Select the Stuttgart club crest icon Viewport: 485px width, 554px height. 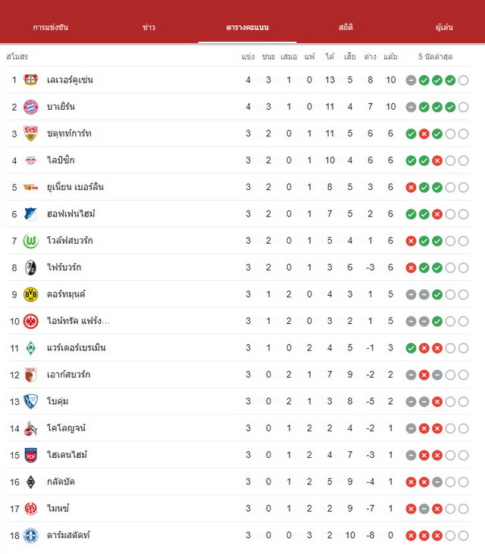tap(31, 133)
